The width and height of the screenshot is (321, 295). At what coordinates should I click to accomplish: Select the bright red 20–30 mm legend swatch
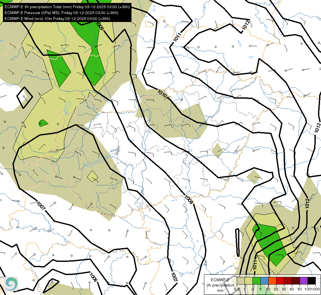pyautogui.click(x=280, y=281)
